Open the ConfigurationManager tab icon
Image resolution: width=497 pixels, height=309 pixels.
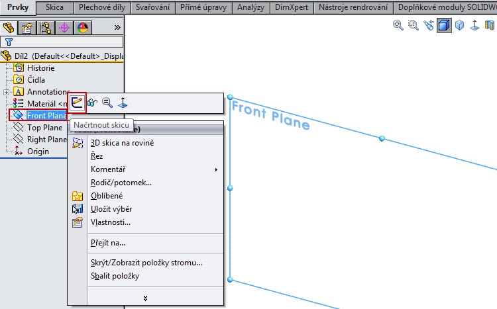(x=46, y=28)
